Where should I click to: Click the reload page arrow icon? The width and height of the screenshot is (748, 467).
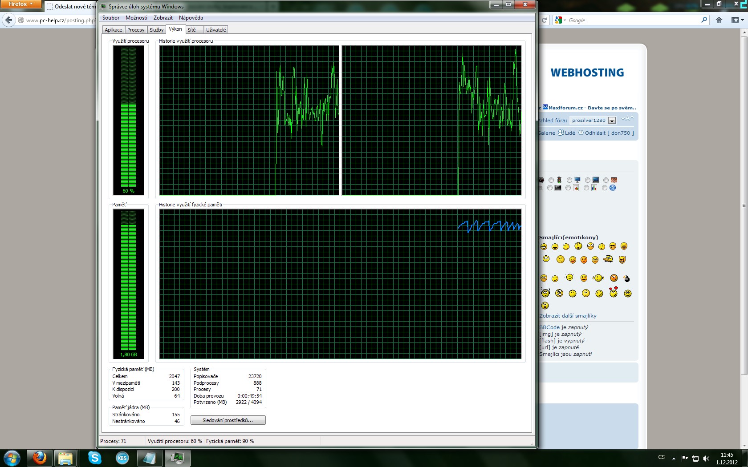tap(544, 20)
